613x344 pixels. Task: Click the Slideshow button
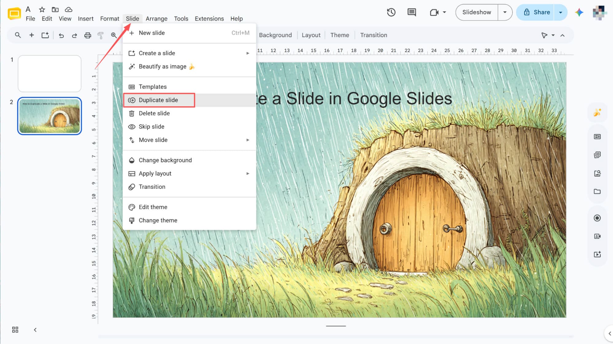pos(477,12)
